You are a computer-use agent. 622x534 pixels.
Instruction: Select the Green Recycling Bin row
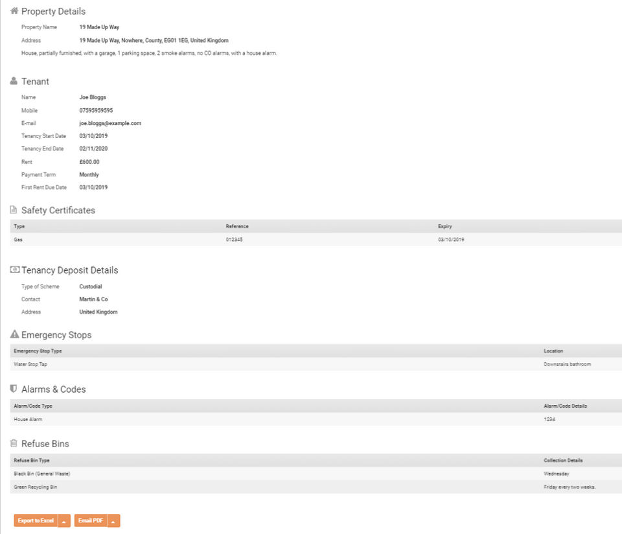click(316, 487)
